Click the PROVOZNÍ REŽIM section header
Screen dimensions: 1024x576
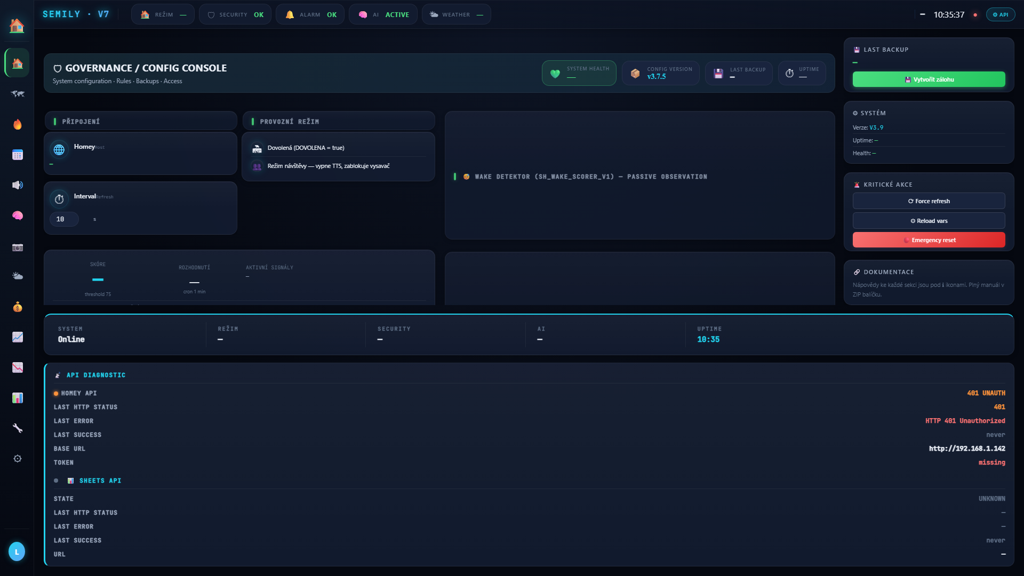point(339,121)
